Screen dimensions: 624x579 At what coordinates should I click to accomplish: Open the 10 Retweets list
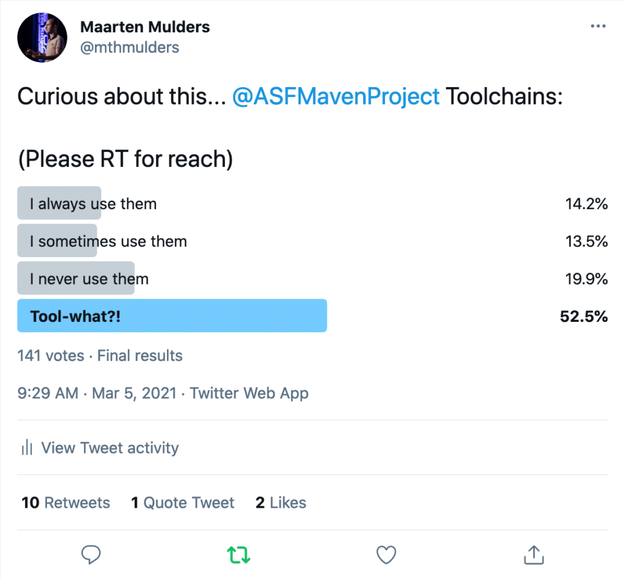pyautogui.click(x=65, y=502)
